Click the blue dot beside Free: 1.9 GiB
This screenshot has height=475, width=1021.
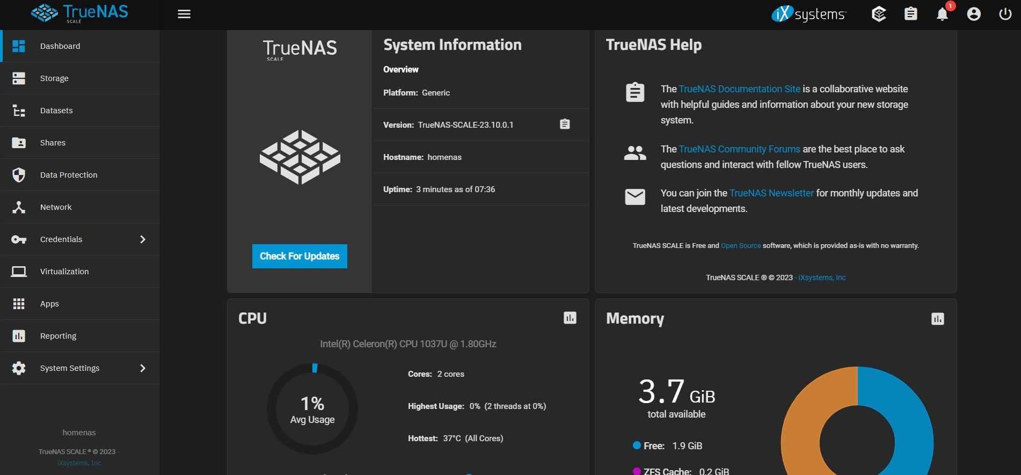pos(637,445)
